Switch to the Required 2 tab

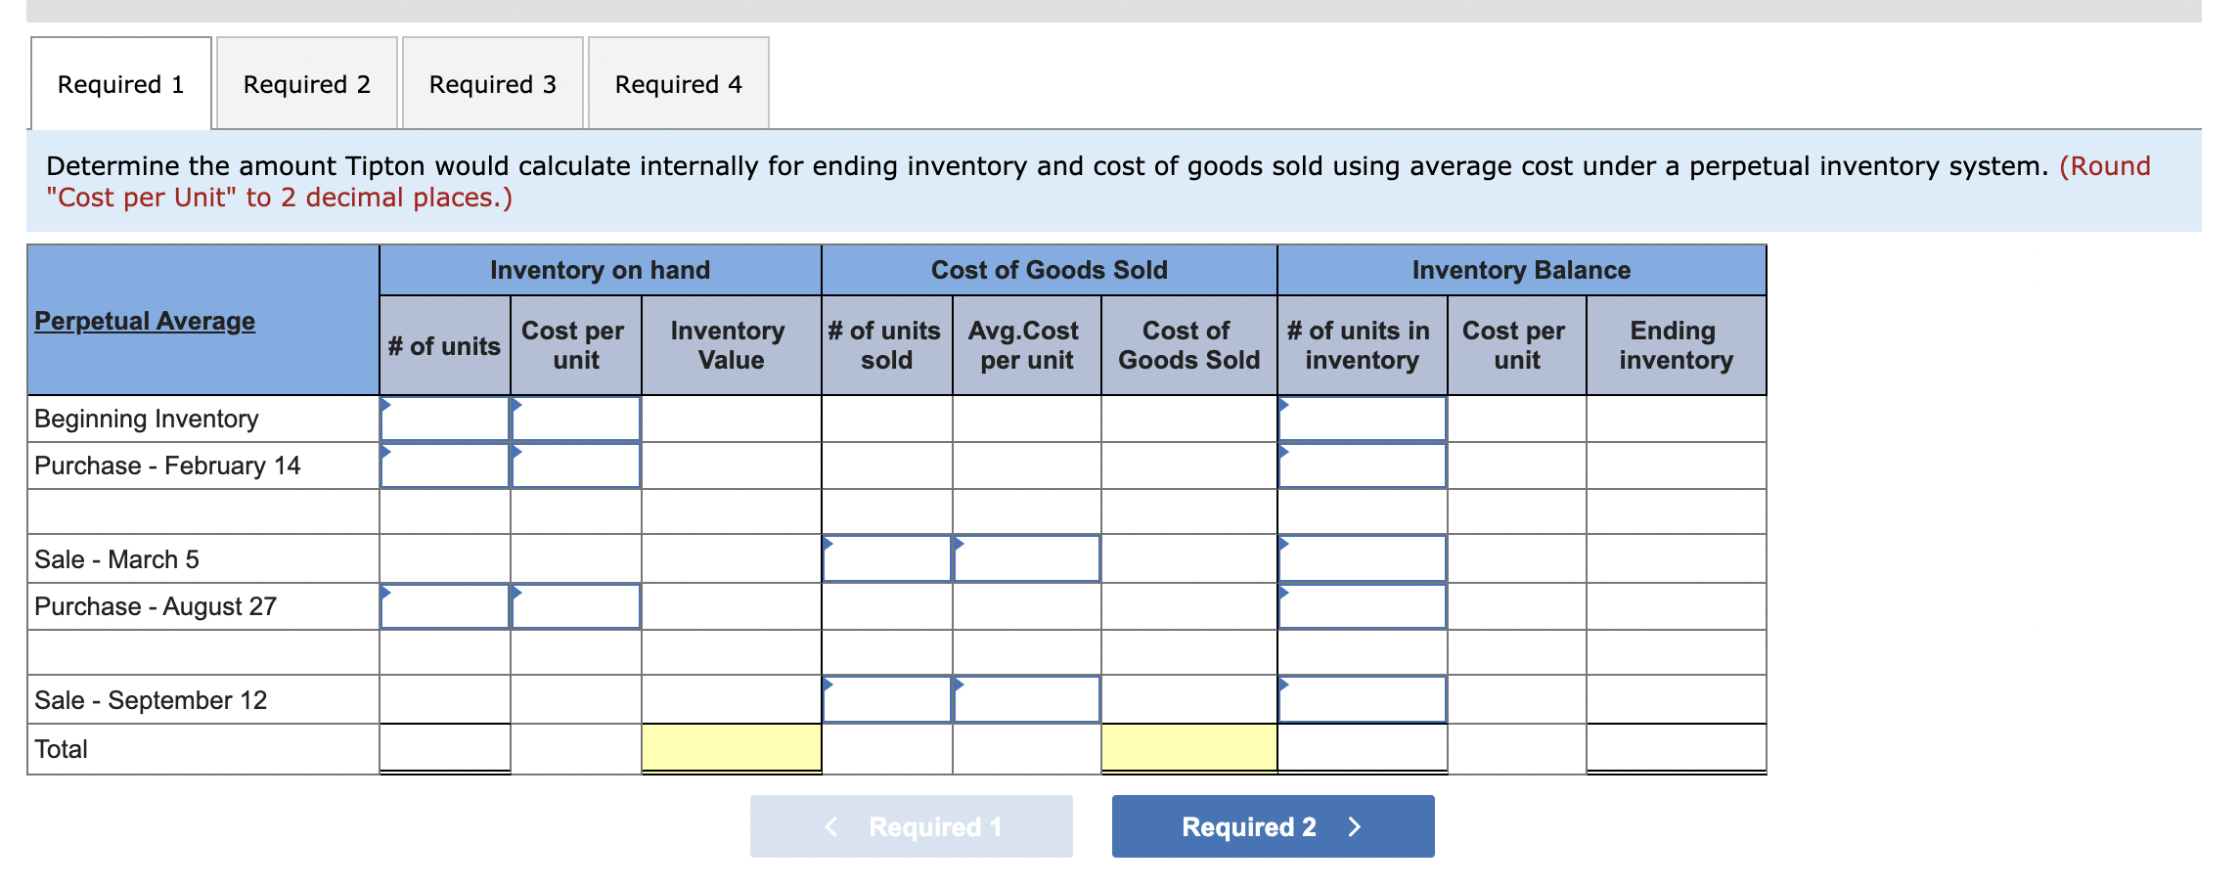point(306,84)
